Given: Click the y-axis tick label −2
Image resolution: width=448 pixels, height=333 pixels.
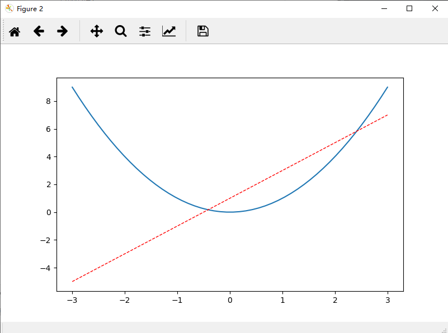Looking at the screenshot, I should 46,240.
